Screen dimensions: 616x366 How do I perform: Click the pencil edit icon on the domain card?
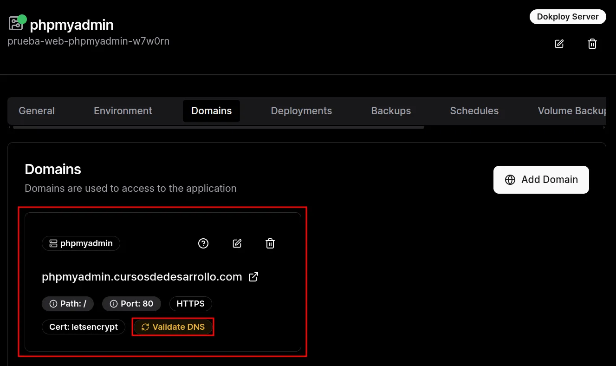(x=237, y=243)
